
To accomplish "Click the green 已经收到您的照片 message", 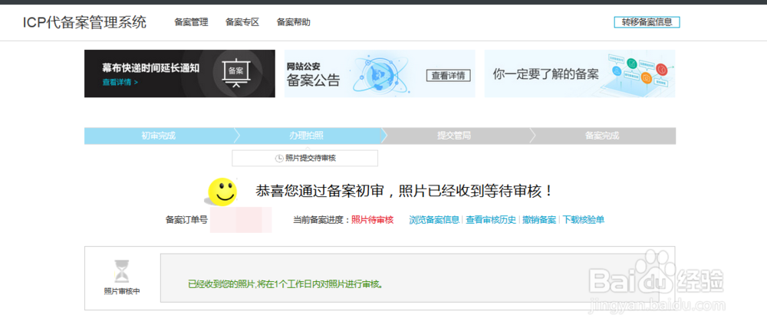I will 285,284.
